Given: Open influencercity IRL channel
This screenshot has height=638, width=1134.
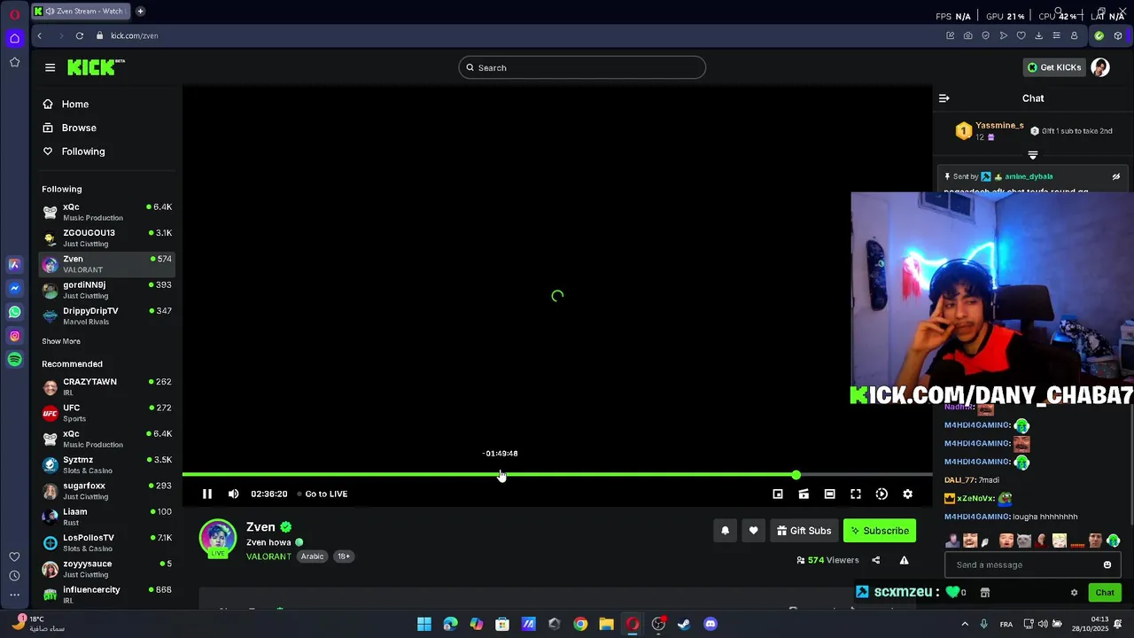Looking at the screenshot, I should point(107,595).
